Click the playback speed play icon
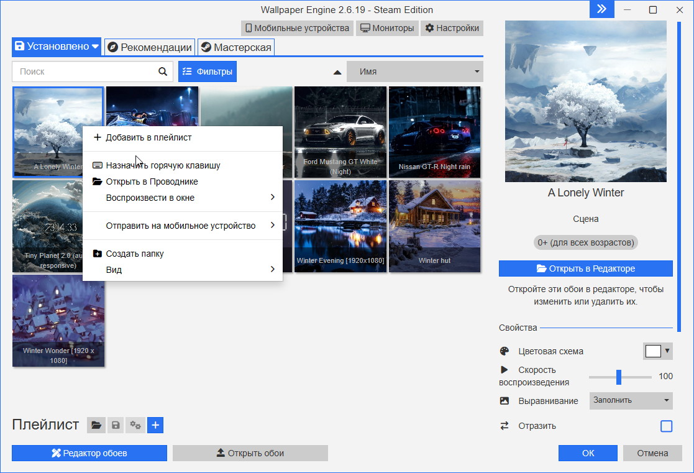 click(504, 369)
